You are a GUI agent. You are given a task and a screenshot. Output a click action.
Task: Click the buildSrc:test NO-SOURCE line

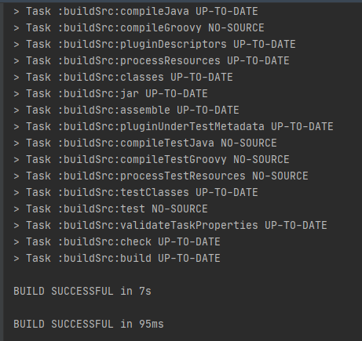coord(111,209)
